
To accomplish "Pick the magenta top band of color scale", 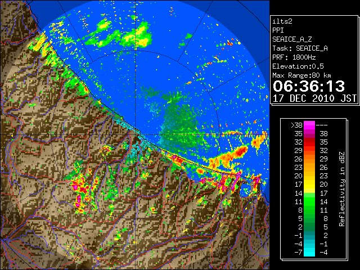I will coord(309,125).
